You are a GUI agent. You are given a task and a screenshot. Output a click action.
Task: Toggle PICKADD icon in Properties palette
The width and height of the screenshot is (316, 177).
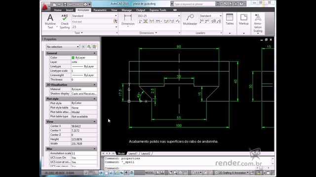pos(83,47)
